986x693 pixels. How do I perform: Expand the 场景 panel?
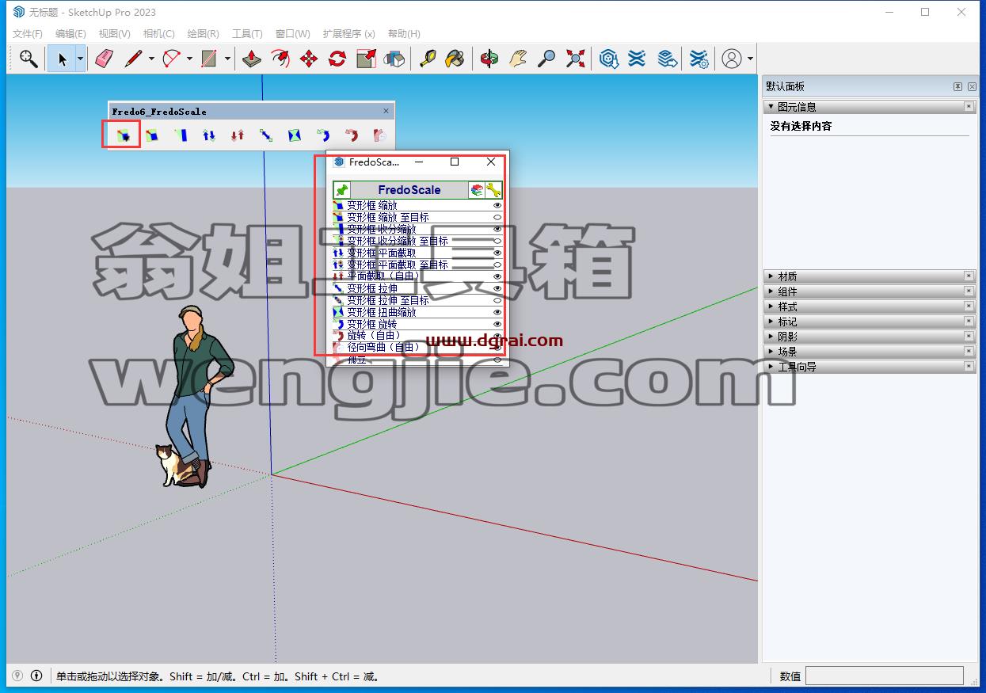771,352
